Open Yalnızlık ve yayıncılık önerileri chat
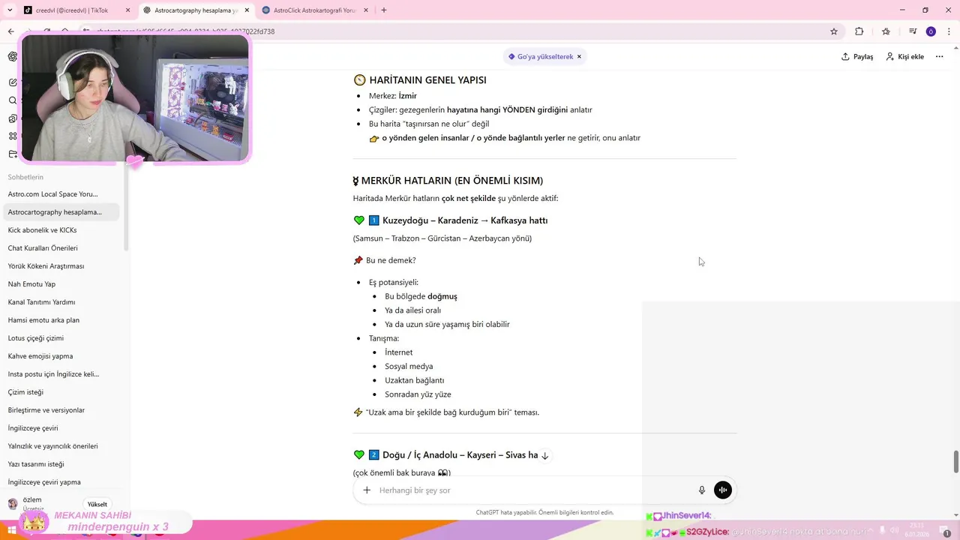960x540 pixels. pyautogui.click(x=61, y=446)
